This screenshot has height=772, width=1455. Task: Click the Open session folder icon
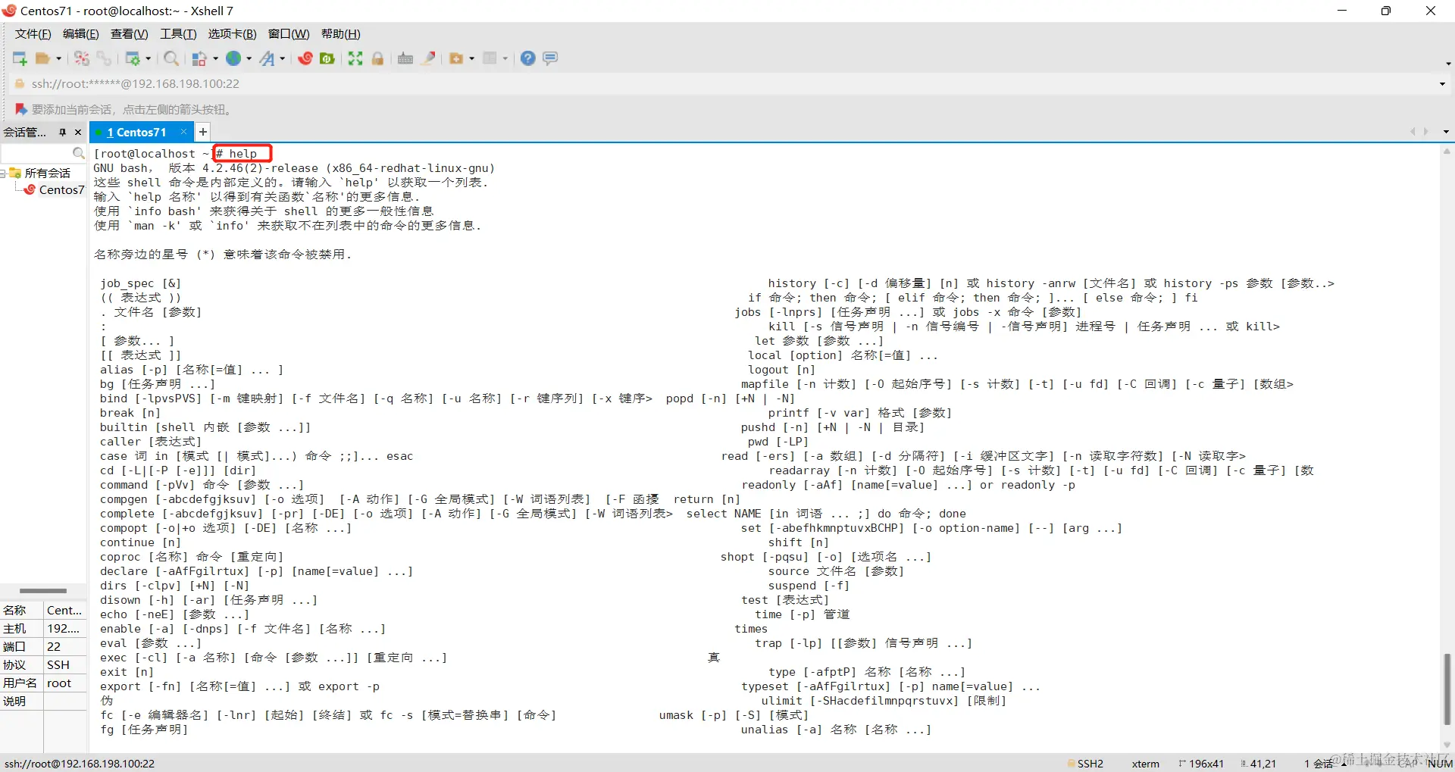coord(42,58)
